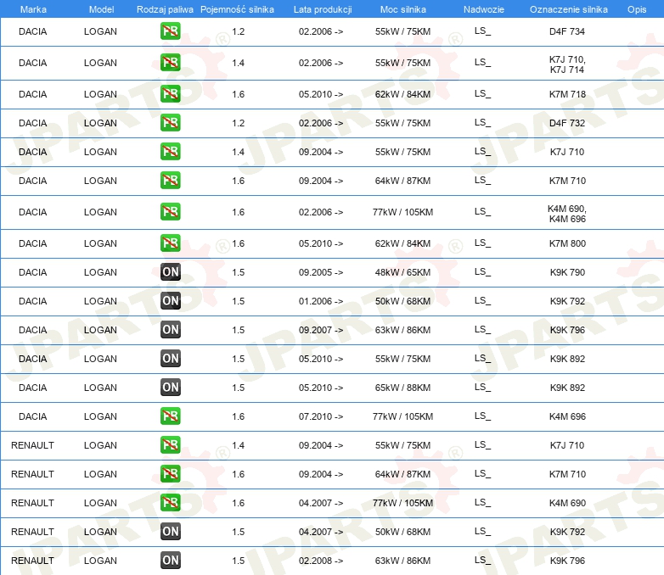
Task: Click the Pojemność silnika column header
Action: tap(237, 9)
